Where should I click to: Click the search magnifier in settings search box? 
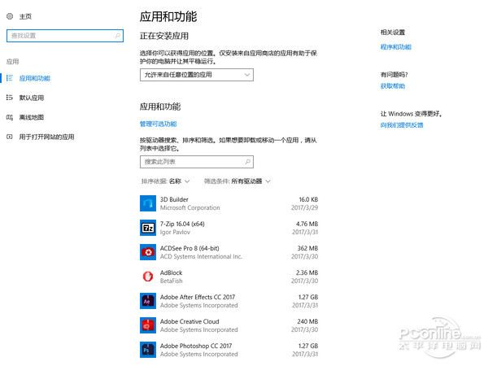(117, 36)
